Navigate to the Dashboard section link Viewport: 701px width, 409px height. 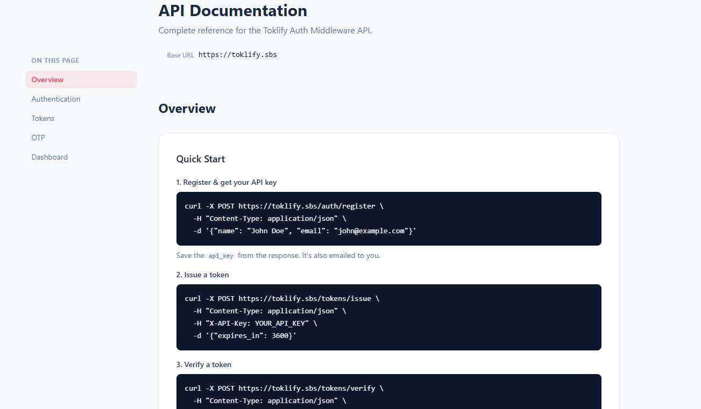point(49,157)
